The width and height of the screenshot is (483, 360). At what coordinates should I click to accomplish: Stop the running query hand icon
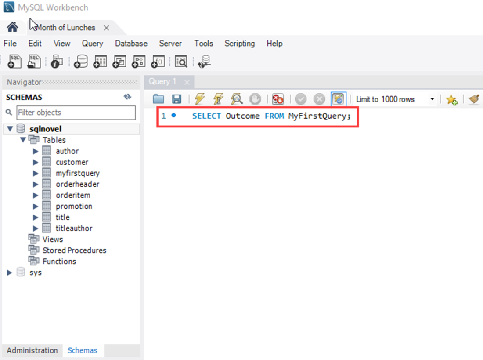[255, 99]
